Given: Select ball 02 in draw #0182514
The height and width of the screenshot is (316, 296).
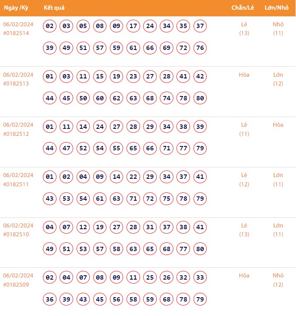Looking at the screenshot, I should pyautogui.click(x=49, y=26).
